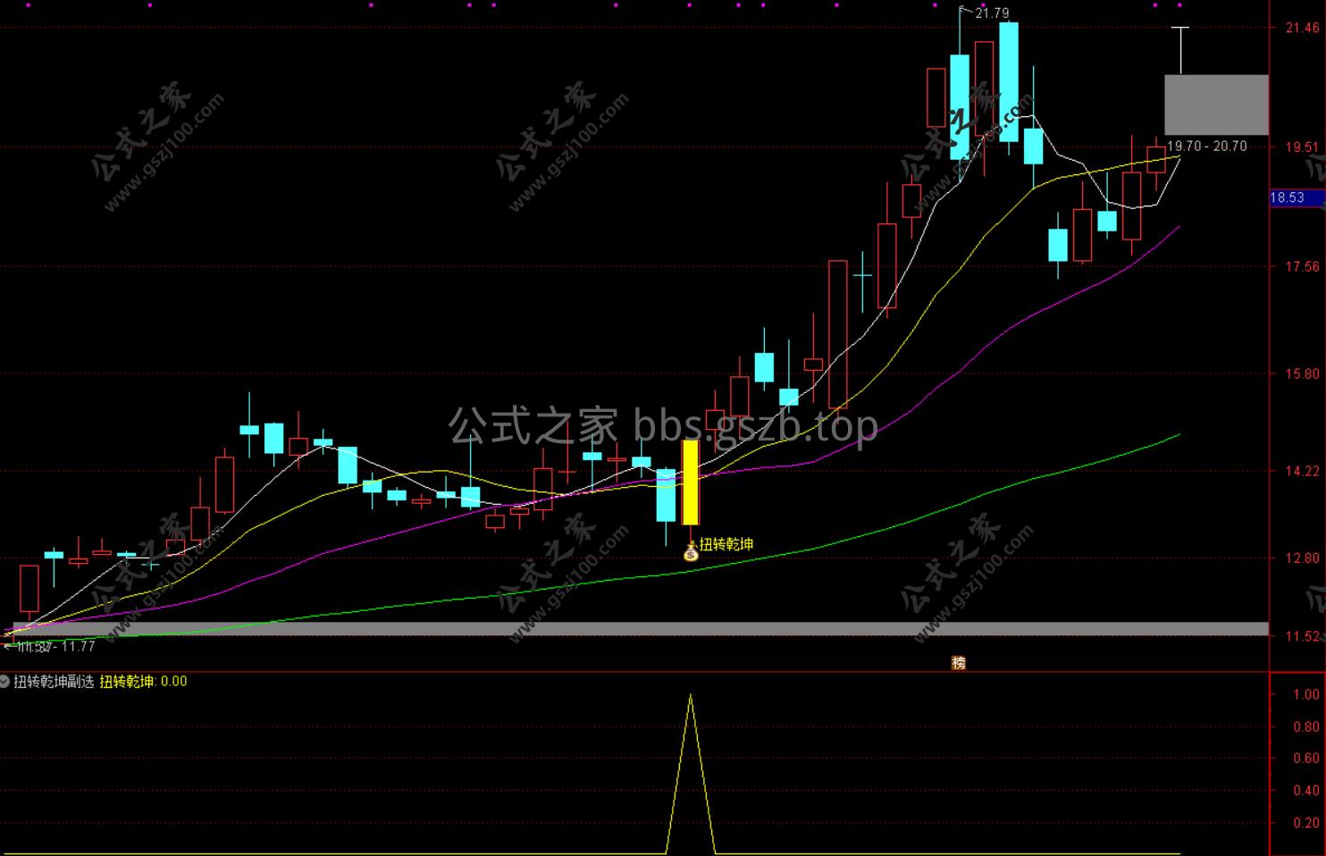
Task: Click the 19.51 price axis value
Action: click(x=1302, y=147)
